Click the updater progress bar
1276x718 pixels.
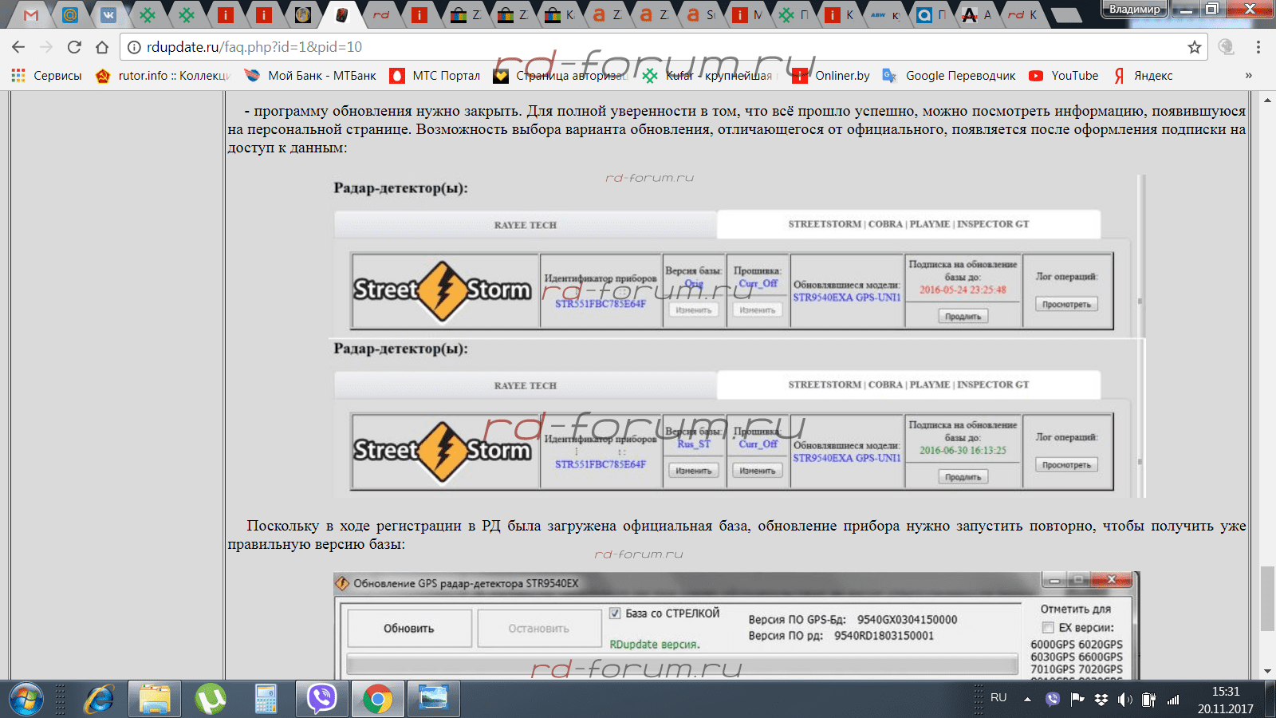tap(682, 664)
